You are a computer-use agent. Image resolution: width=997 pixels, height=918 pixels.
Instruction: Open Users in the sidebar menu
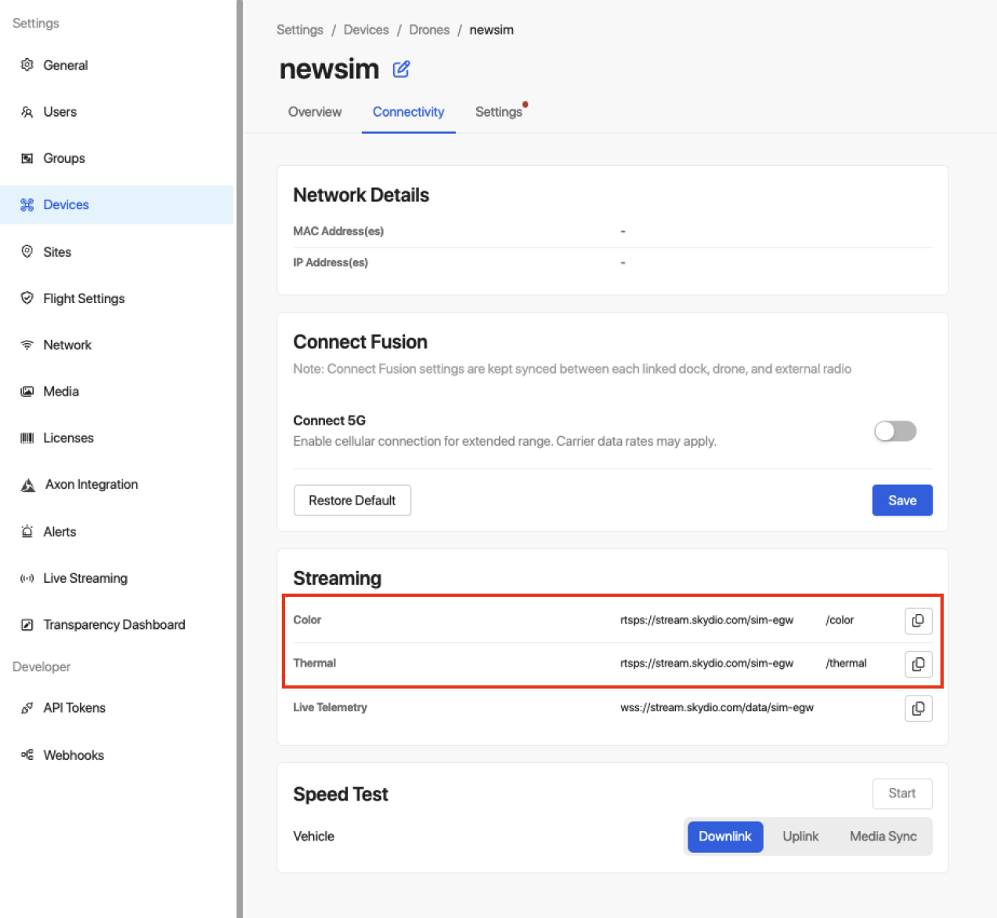(117, 112)
